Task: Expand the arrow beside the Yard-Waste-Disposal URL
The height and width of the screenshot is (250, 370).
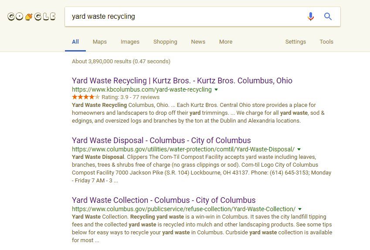Action: 299,149
